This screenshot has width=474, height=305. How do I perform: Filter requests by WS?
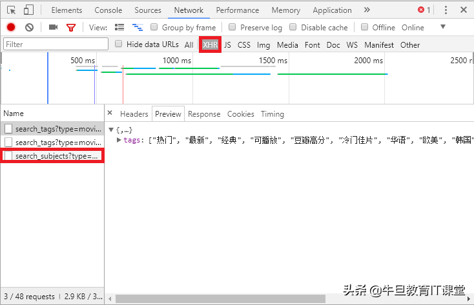pyautogui.click(x=352, y=44)
